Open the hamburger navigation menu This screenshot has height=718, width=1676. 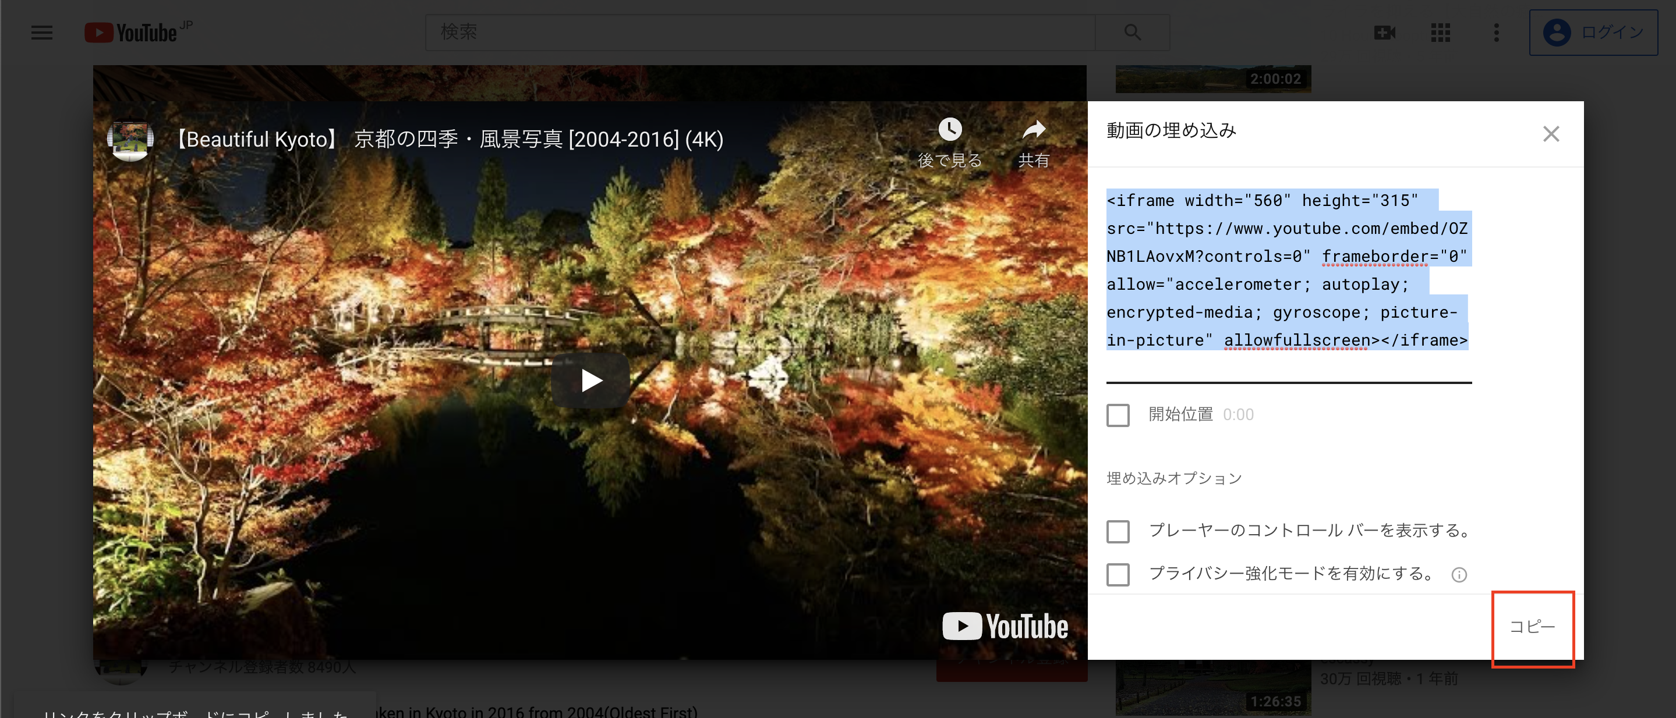click(41, 32)
